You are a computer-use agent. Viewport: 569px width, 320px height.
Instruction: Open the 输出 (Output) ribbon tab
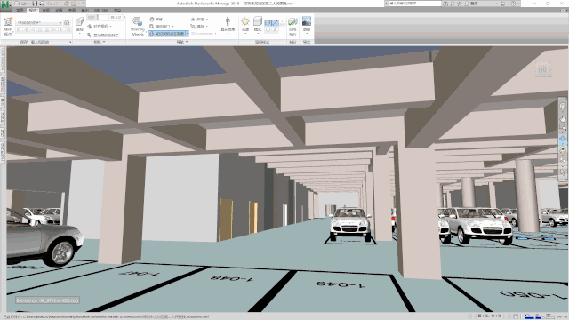[x=84, y=10]
